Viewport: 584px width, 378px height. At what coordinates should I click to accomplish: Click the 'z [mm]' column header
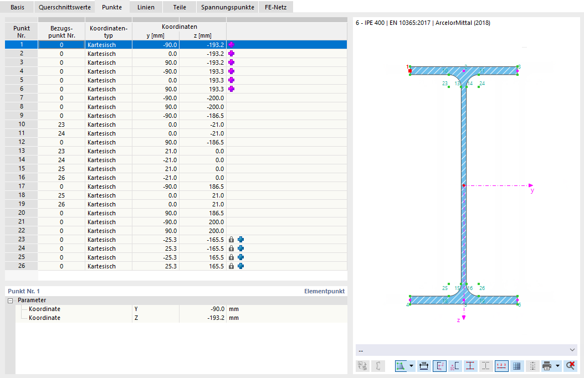(x=203, y=36)
